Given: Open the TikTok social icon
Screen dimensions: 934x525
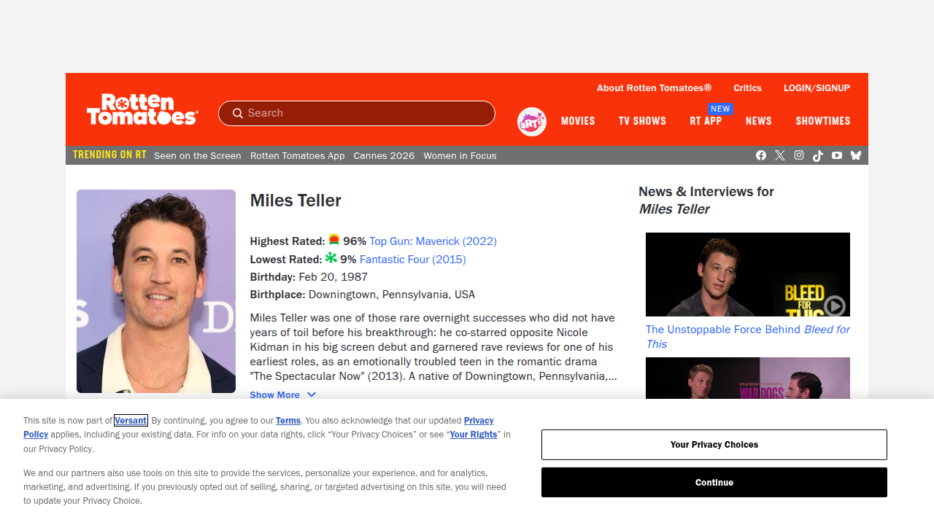Looking at the screenshot, I should click(x=818, y=155).
